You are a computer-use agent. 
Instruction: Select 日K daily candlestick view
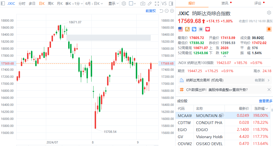point(42,3)
